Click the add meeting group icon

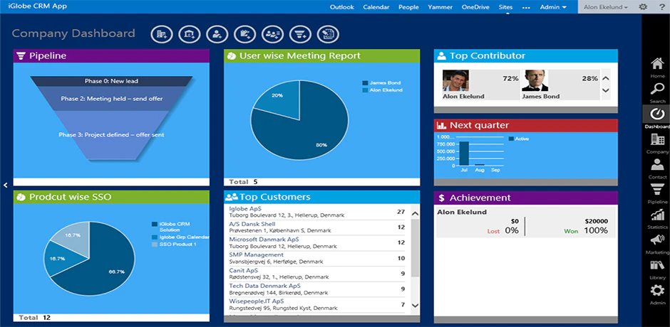pos(272,35)
